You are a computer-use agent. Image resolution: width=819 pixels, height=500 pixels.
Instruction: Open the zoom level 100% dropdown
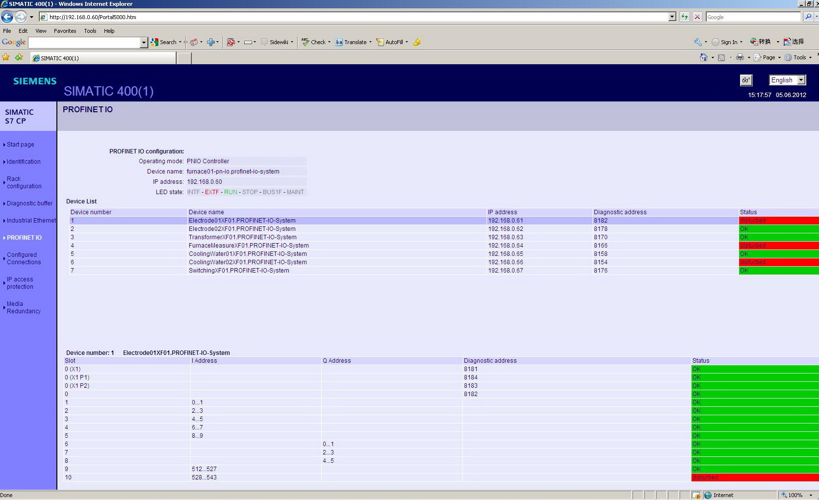click(811, 495)
